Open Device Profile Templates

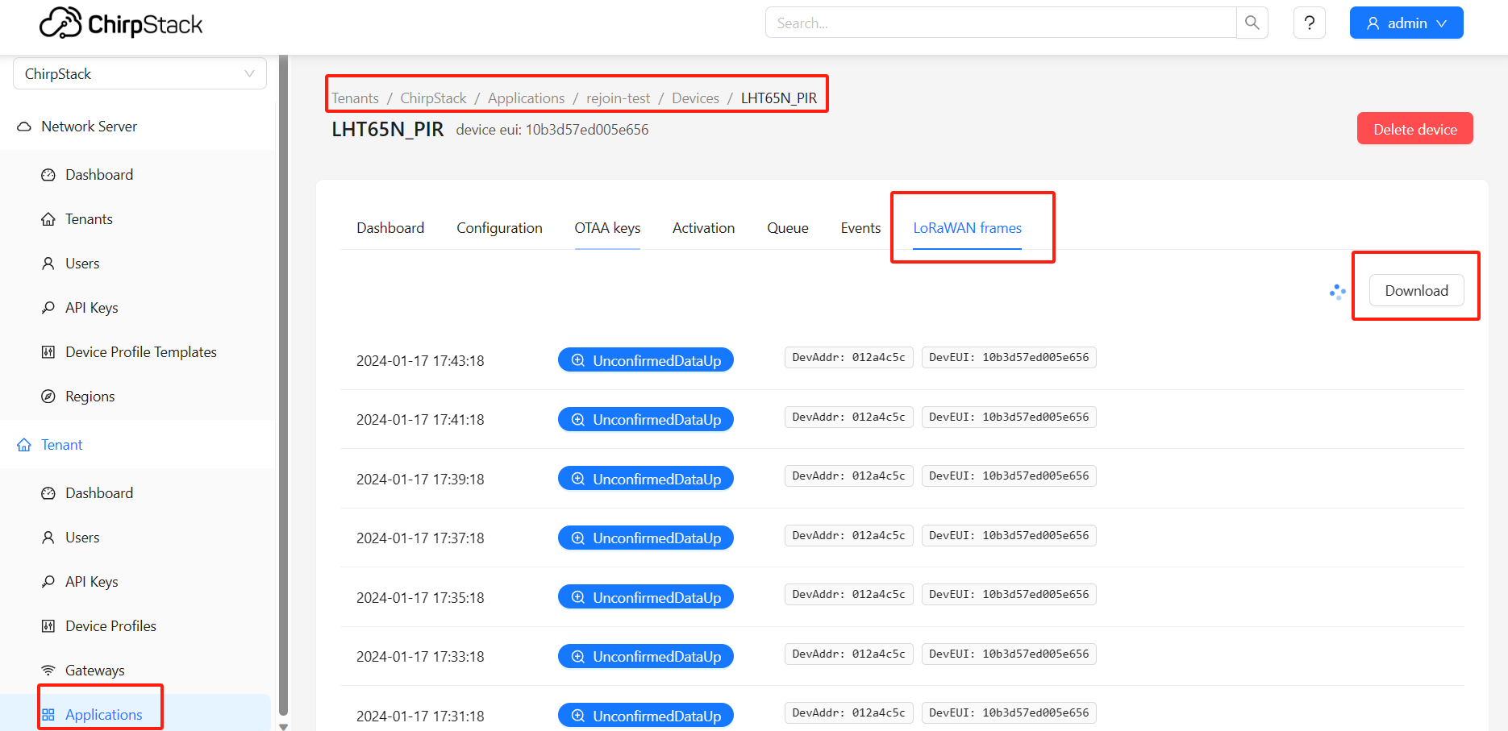click(x=140, y=352)
